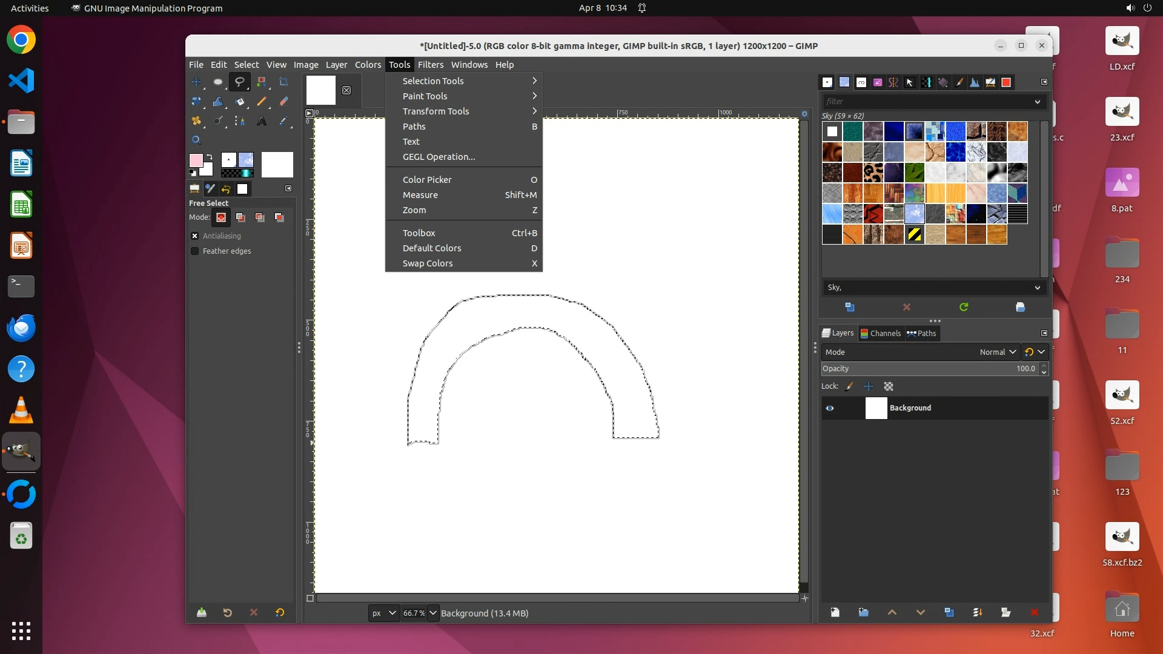Disable Antialiasing checkbox

[x=195, y=236]
